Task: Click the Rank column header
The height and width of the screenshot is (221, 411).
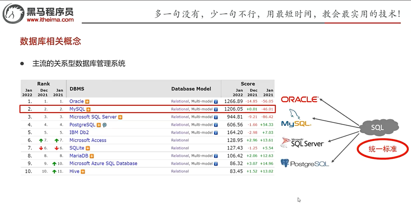Action: 44,84
